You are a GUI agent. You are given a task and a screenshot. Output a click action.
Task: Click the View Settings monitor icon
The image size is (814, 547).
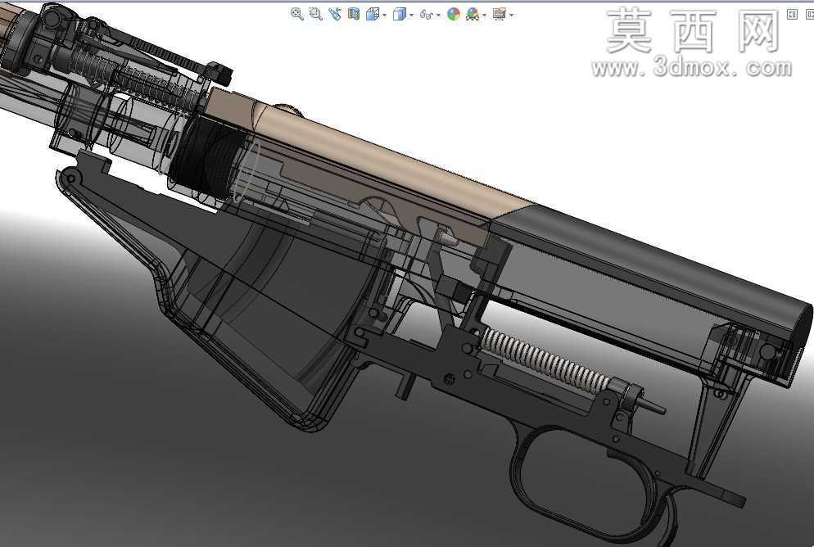[500, 14]
